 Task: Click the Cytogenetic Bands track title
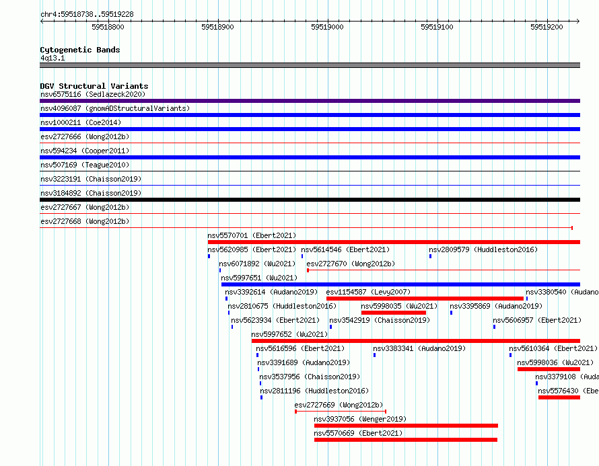click(x=80, y=50)
